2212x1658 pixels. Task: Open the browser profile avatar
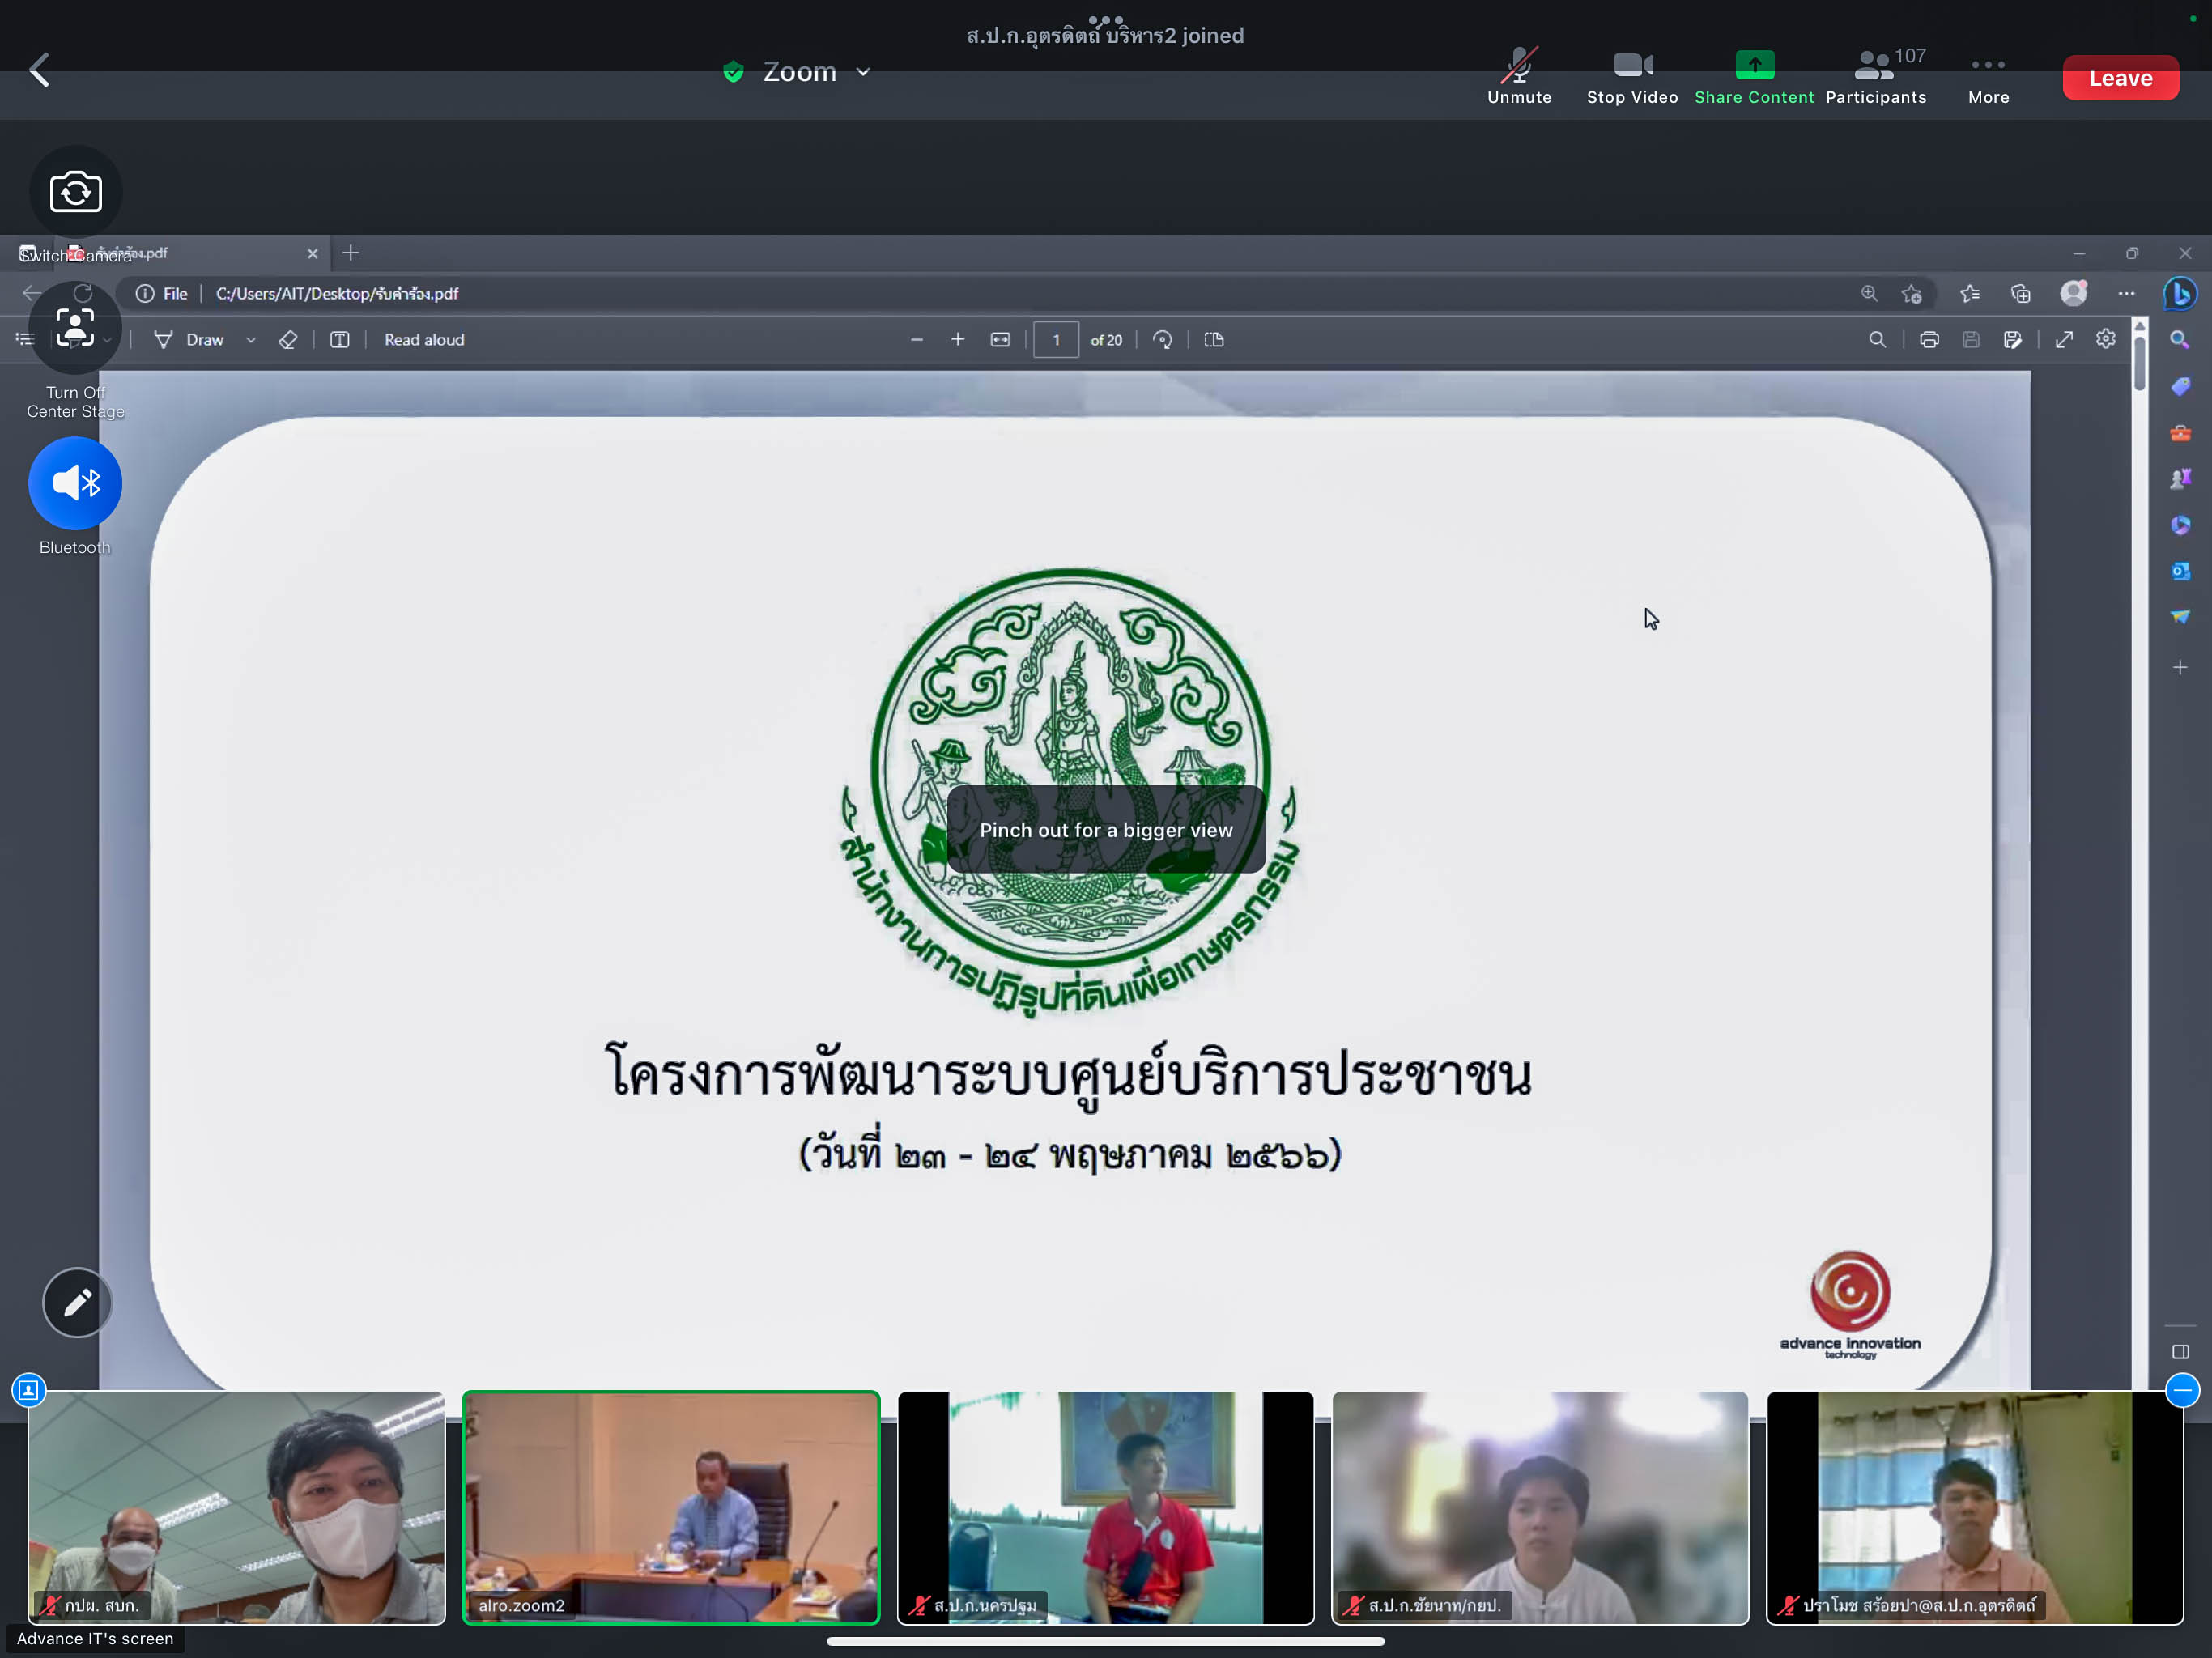(x=2074, y=293)
